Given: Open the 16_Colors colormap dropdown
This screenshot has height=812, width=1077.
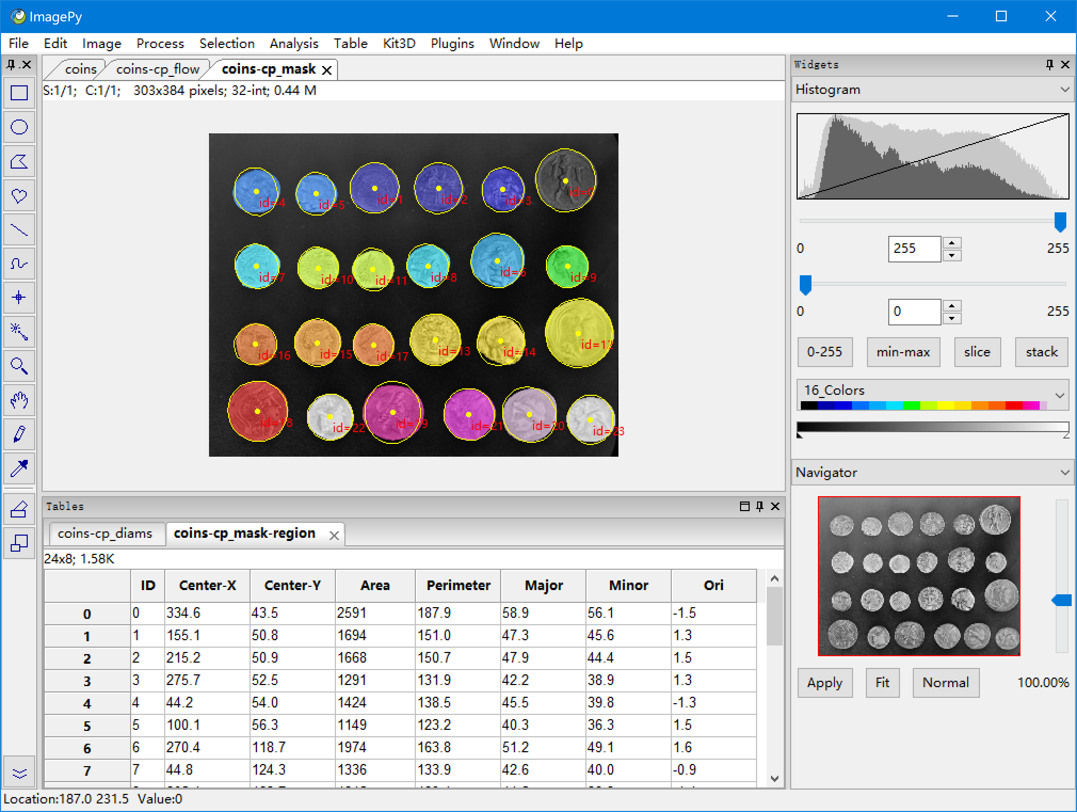Looking at the screenshot, I should pos(1059,395).
